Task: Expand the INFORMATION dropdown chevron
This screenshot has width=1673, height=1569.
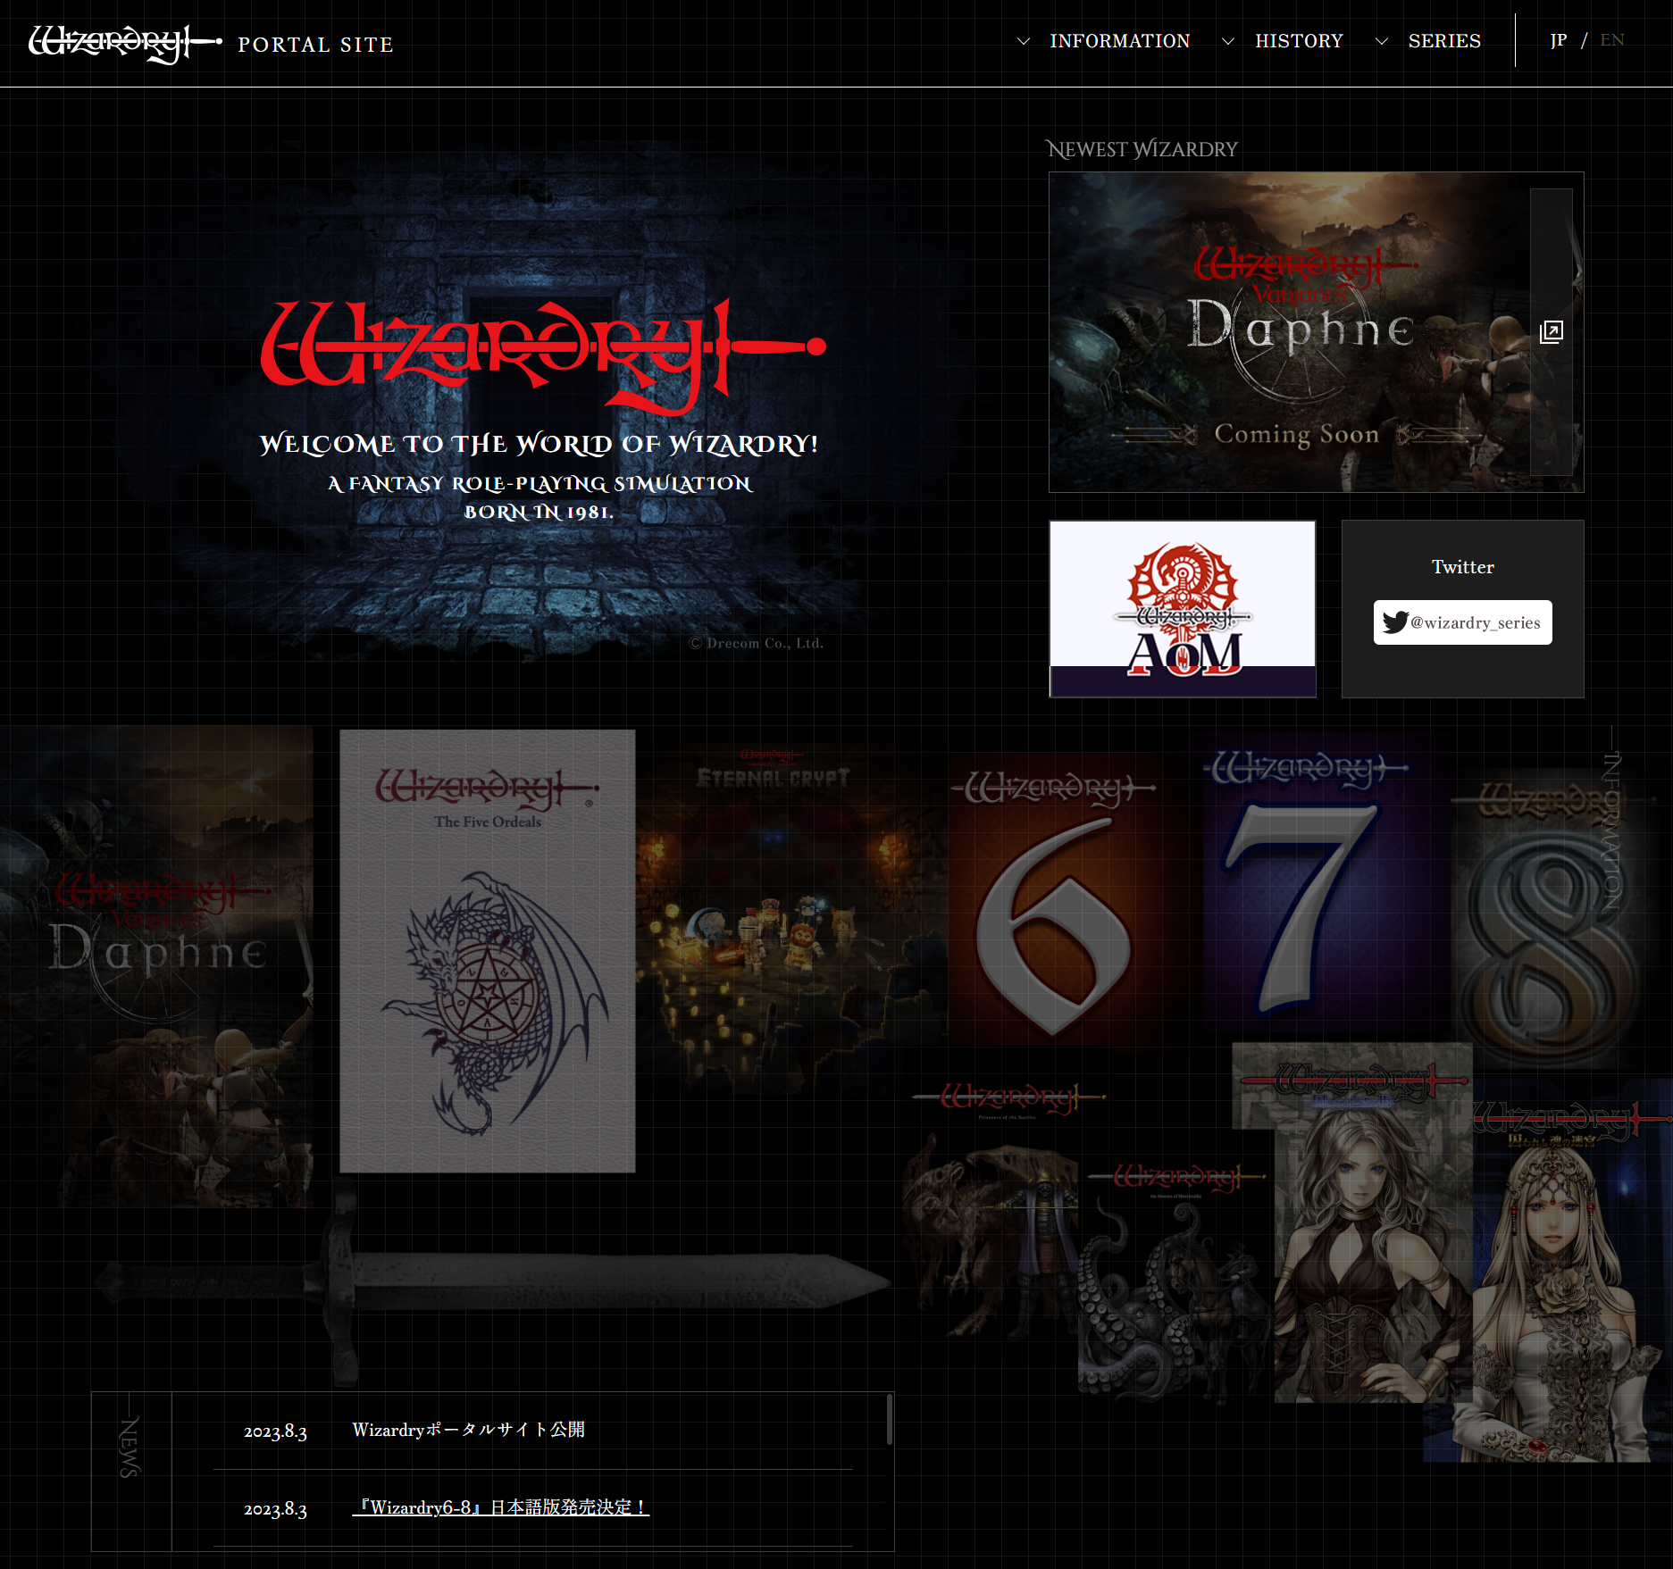Action: click(1023, 41)
